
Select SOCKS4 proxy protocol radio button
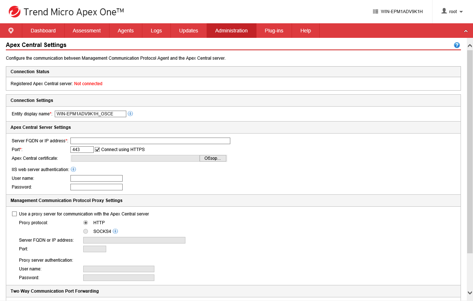coord(86,231)
